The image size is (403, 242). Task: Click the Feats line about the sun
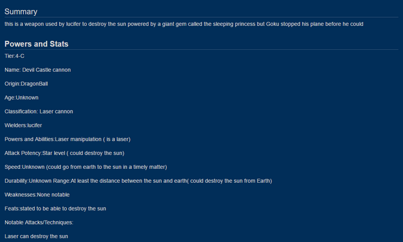click(55, 209)
